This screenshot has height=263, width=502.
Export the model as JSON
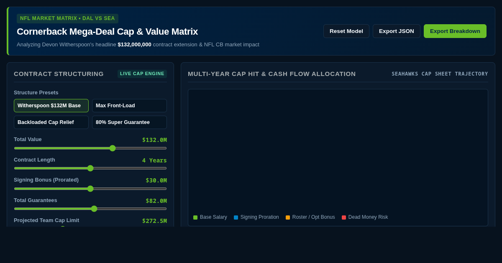point(397,31)
